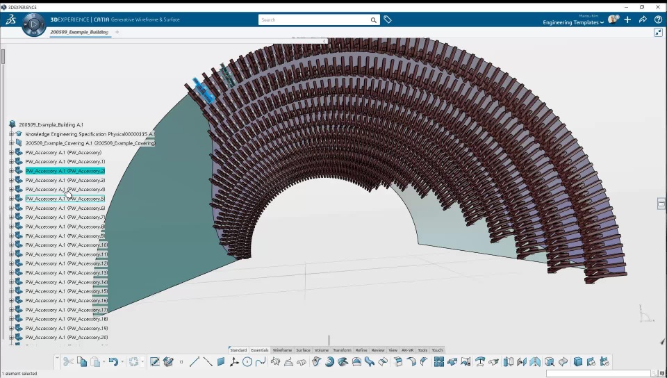Click the Cut scissors icon

[68, 362]
